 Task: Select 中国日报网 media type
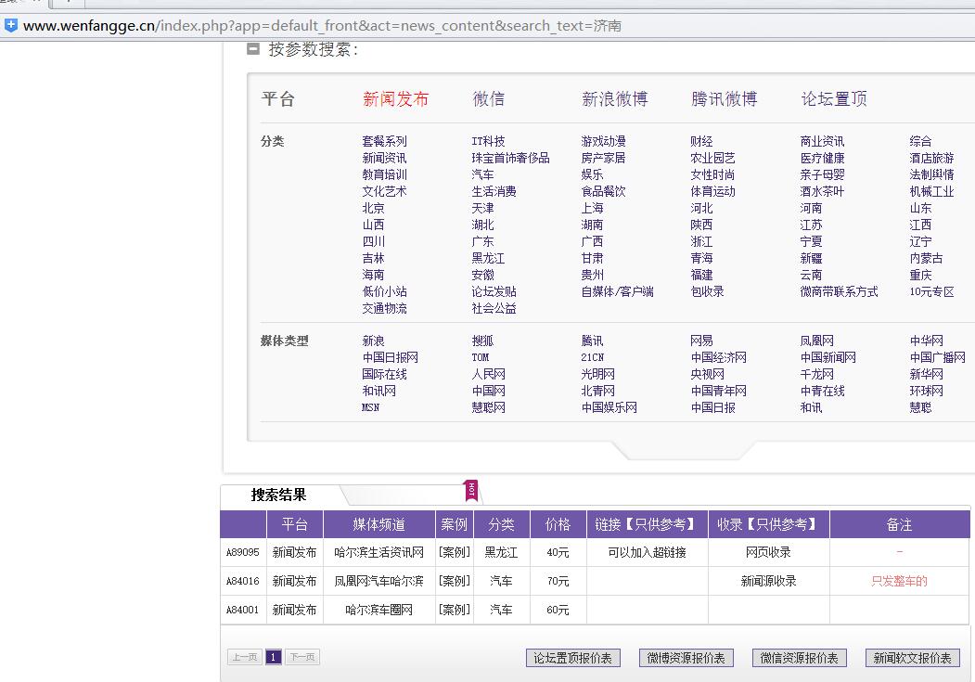pos(390,357)
